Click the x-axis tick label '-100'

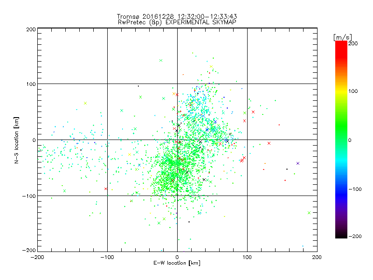pos(107,257)
